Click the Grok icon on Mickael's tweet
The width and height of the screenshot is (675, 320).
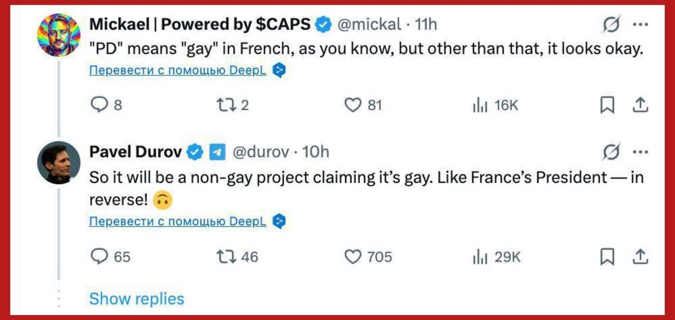611,24
